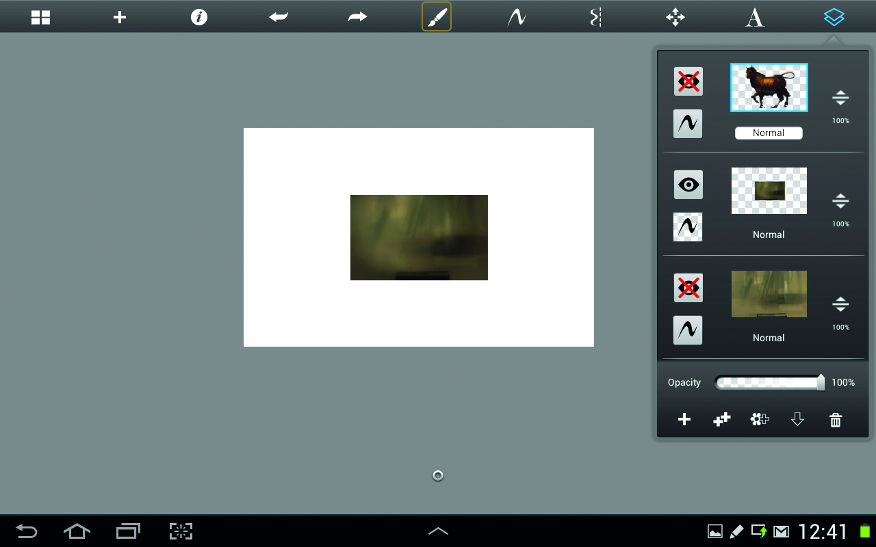Open the gallery grid view
Screen dimensions: 876x547
point(41,18)
